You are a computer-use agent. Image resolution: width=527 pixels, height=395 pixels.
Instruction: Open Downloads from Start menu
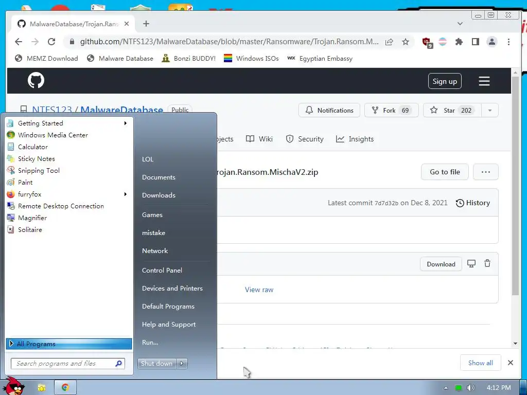coord(159,195)
